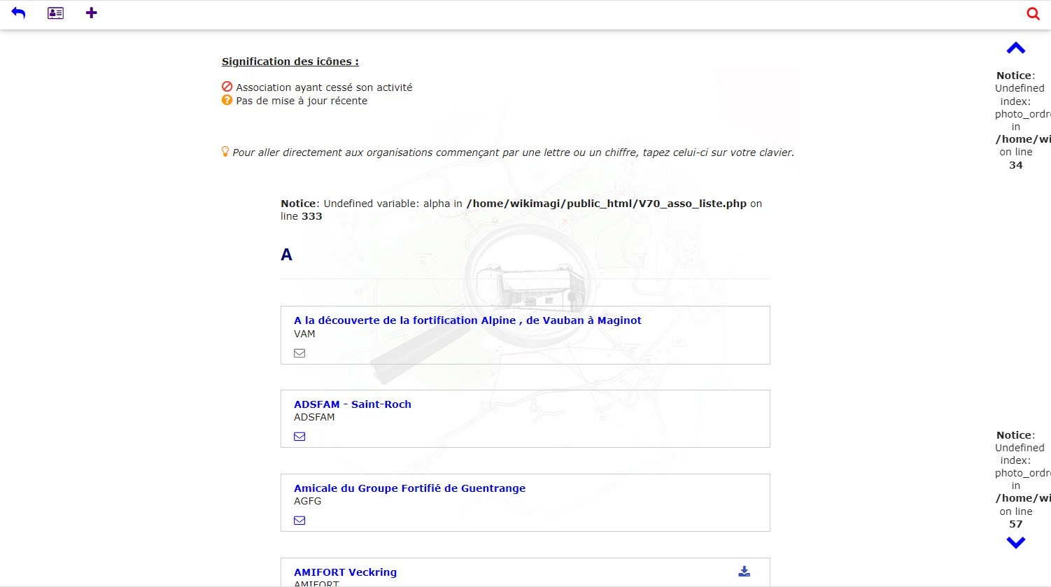This screenshot has height=587, width=1051.
Task: Open 'Amicale du Groupe Fortifié de Guentrange' link
Action: [x=409, y=488]
